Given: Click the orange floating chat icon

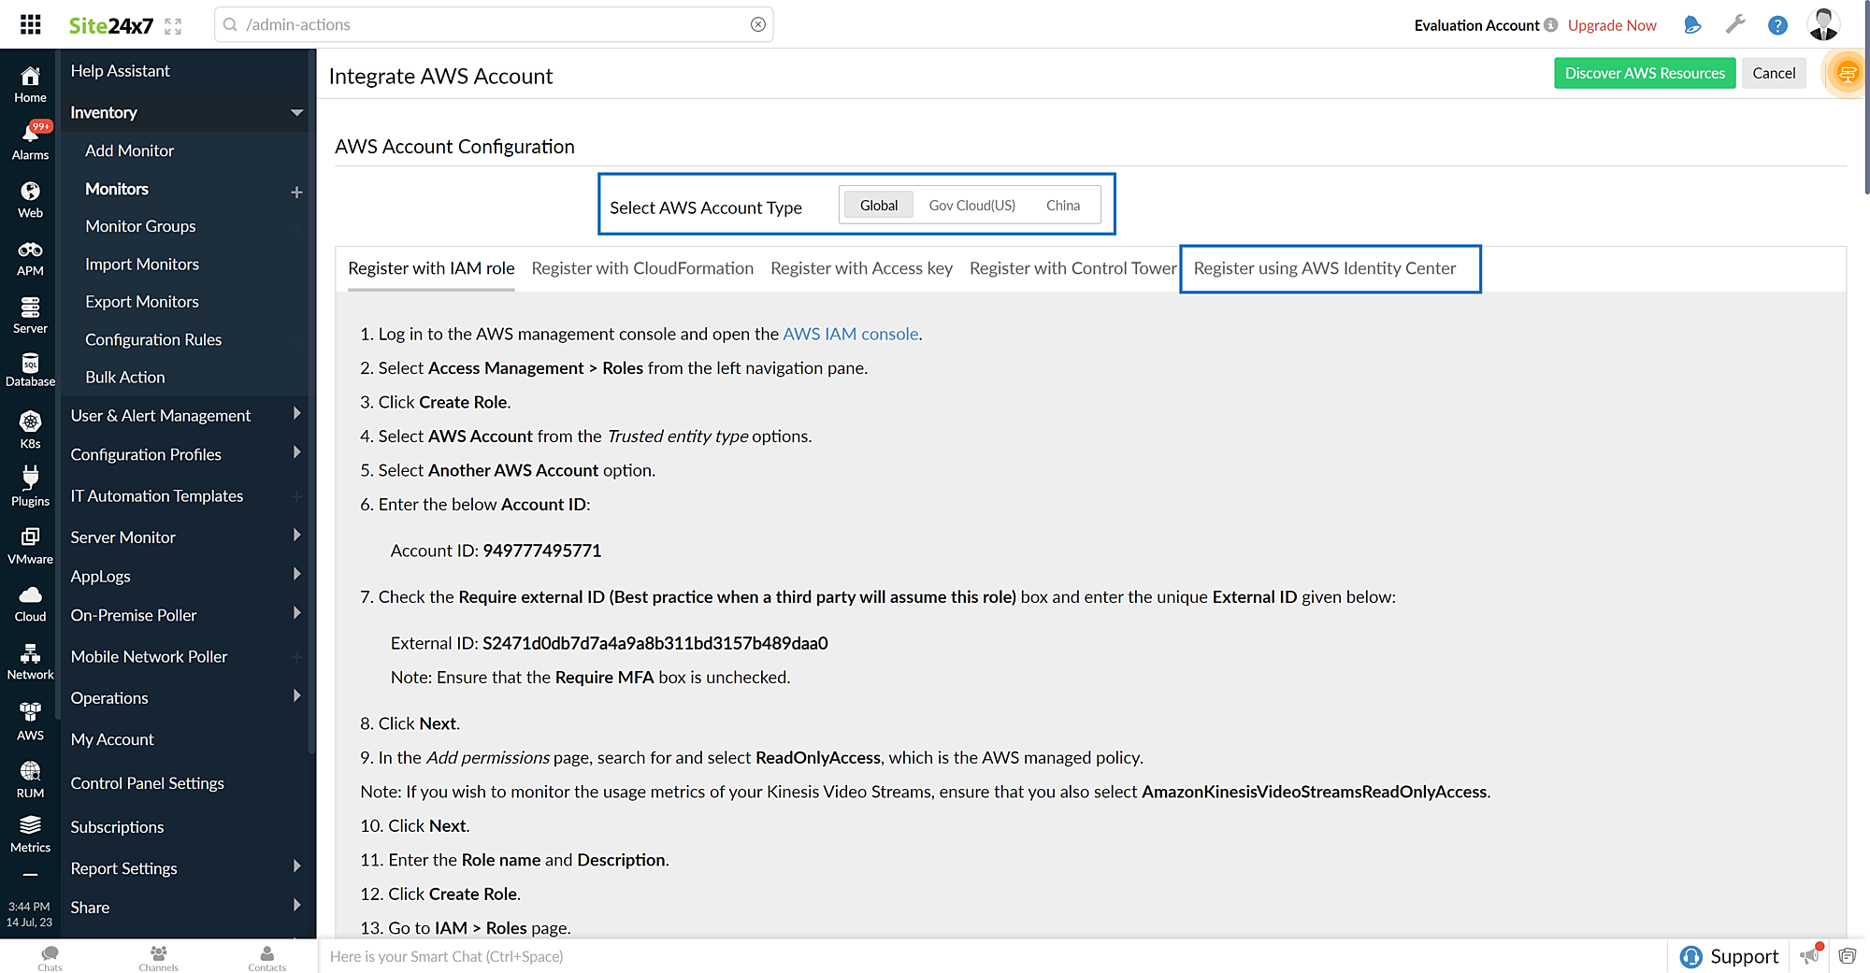Looking at the screenshot, I should (x=1847, y=73).
